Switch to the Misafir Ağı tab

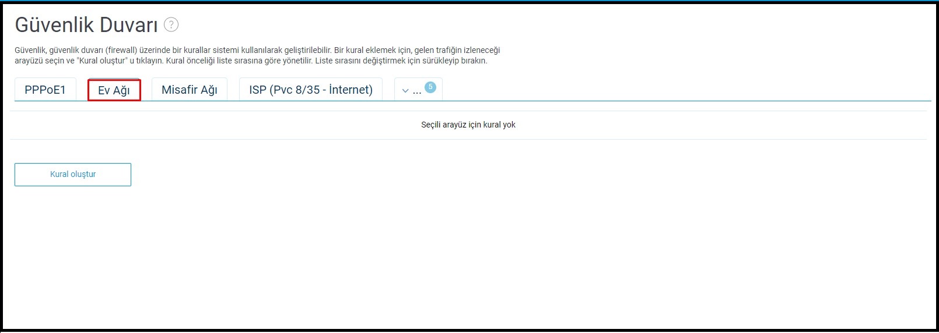[x=189, y=90]
